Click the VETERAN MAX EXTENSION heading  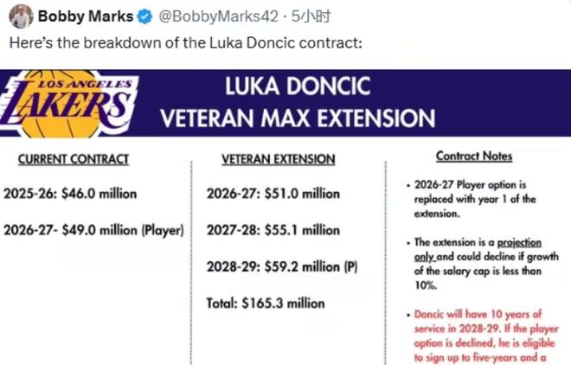tap(298, 118)
